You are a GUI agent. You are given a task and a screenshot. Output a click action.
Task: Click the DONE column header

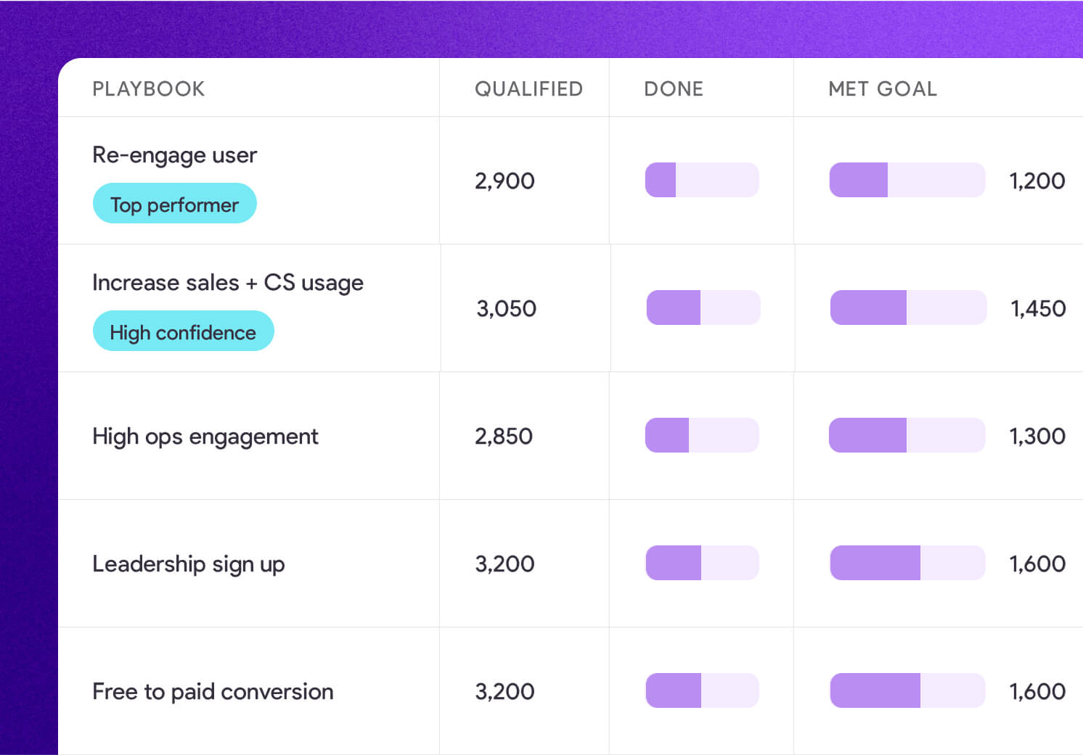pyautogui.click(x=674, y=88)
